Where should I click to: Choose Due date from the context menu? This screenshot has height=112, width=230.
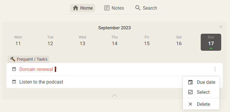[x=201, y=82]
